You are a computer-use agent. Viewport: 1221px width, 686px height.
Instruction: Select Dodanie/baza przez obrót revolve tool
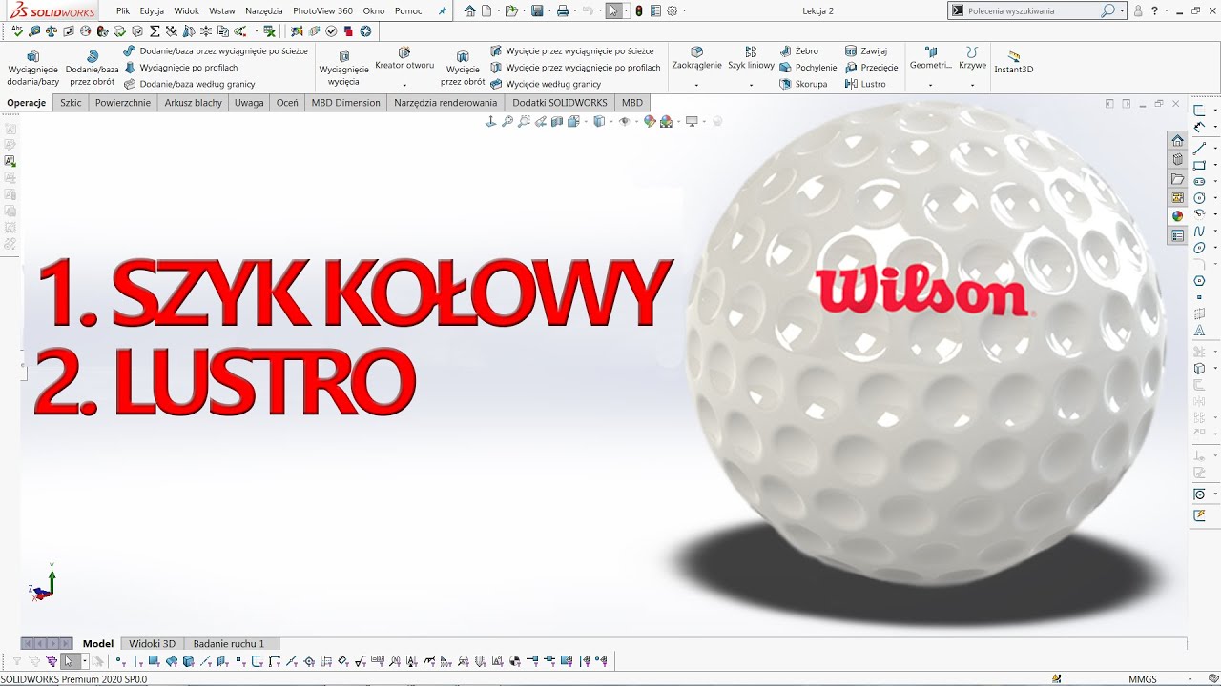click(92, 69)
